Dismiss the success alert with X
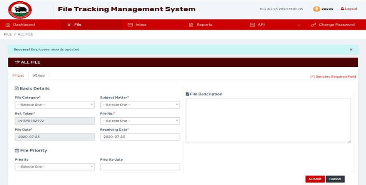Viewport: 366px width, 185px height. pyautogui.click(x=351, y=50)
